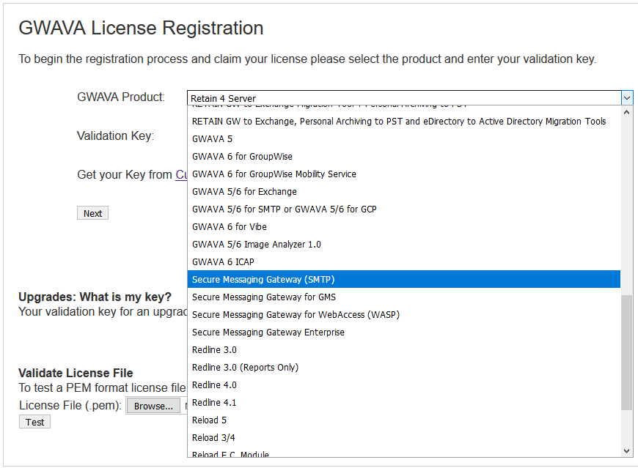Click scroll up arrow in dropdown list
The height and width of the screenshot is (468, 638).
626,114
